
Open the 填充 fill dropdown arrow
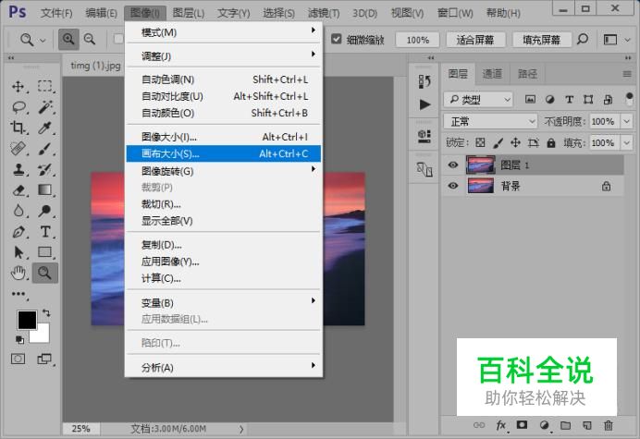tap(626, 143)
